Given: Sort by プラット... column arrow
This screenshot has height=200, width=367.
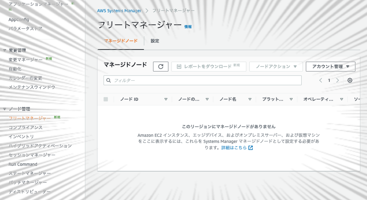Looking at the screenshot, I should (x=291, y=99).
